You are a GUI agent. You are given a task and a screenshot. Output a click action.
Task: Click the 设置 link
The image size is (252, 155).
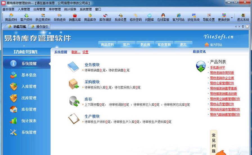coord(85,52)
